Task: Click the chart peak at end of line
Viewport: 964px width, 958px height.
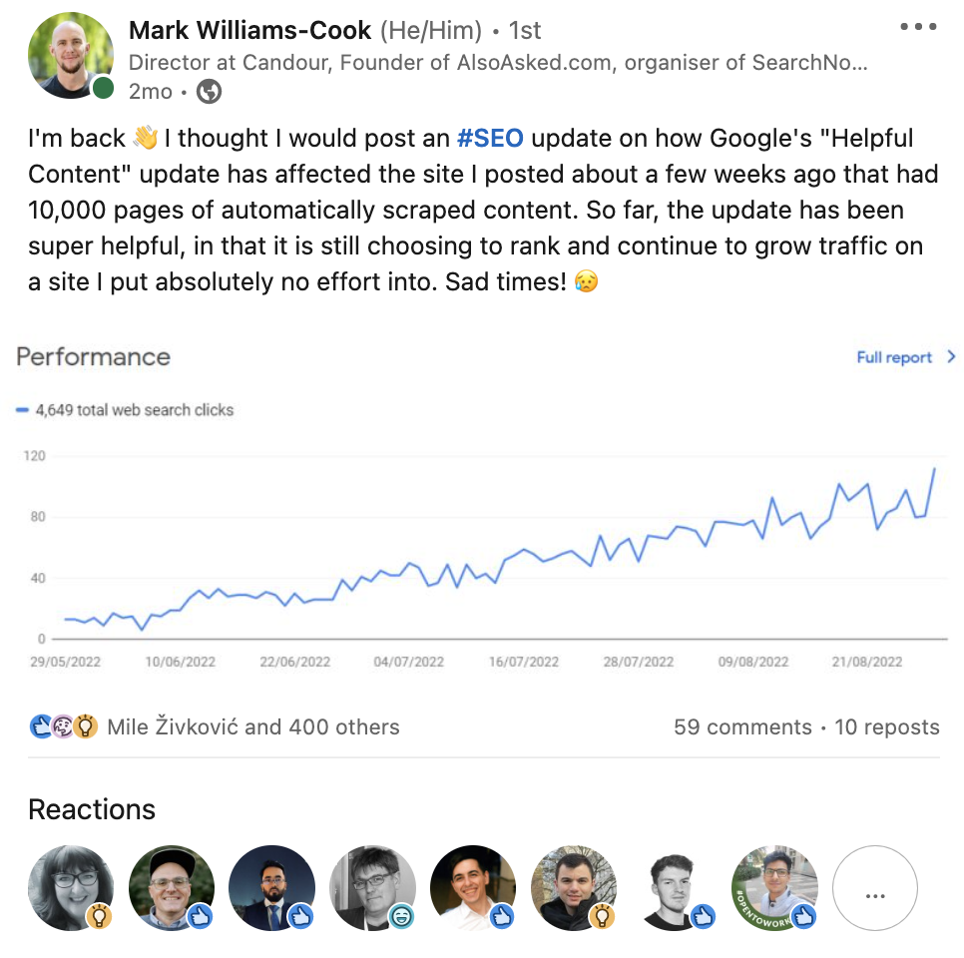Action: pos(935,469)
